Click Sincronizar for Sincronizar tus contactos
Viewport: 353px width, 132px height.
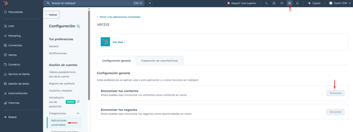tap(335, 93)
